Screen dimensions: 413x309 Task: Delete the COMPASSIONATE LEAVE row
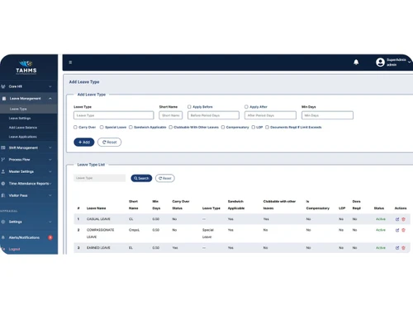tap(403, 230)
